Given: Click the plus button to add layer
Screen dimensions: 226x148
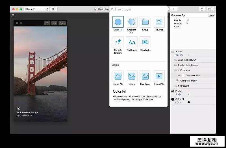Looking at the screenshot, I should tap(173, 9).
